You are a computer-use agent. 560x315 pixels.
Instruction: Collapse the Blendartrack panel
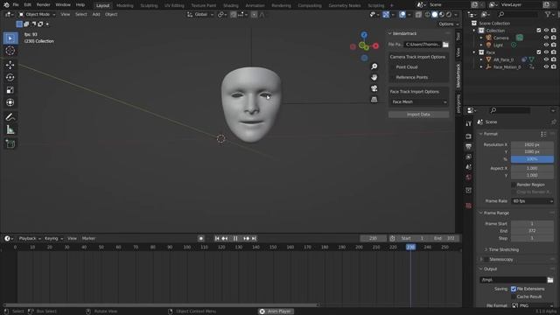390,33
